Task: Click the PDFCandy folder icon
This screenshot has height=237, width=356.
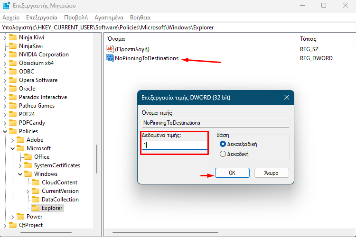Action: pyautogui.click(x=13, y=123)
